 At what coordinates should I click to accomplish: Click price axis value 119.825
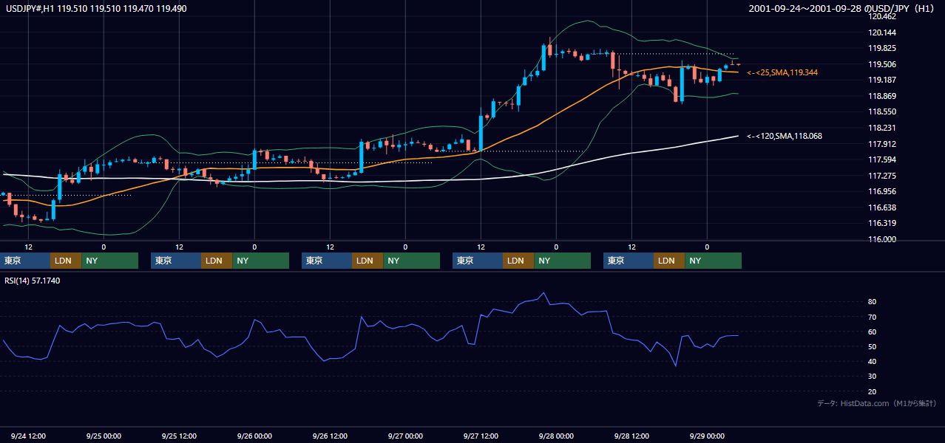click(x=883, y=48)
